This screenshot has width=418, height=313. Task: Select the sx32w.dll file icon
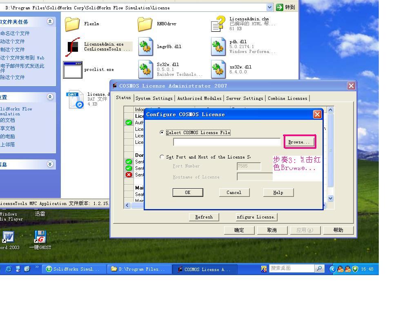pos(218,69)
